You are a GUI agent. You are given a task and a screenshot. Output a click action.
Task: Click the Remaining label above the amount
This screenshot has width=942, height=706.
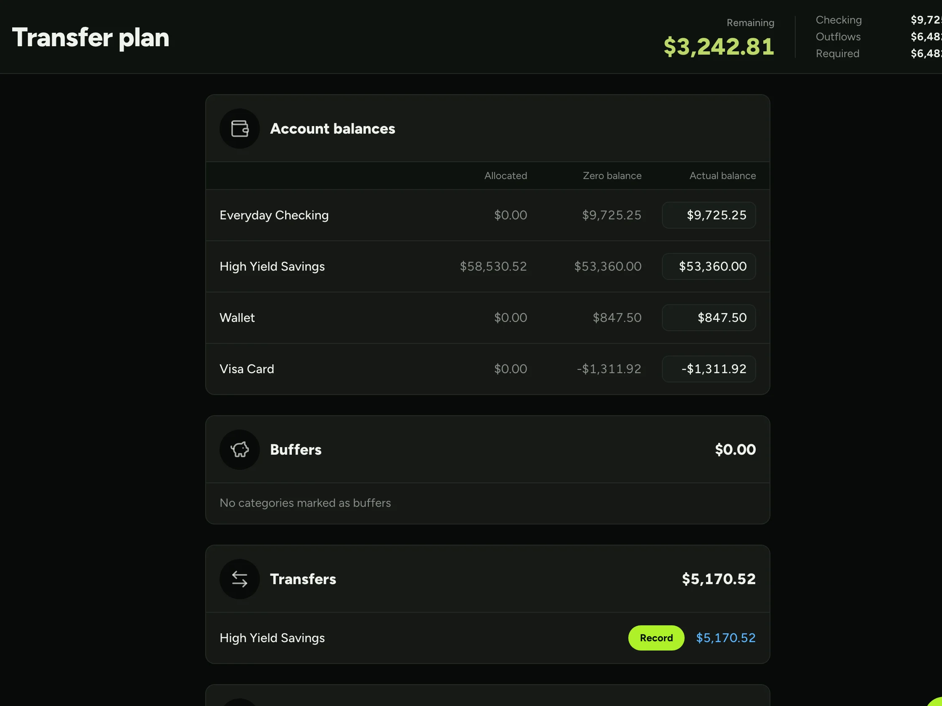click(750, 23)
